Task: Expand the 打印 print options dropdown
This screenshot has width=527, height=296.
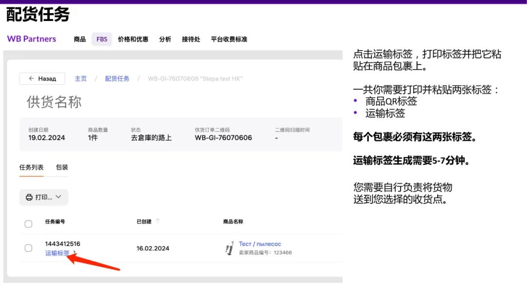Action: [x=58, y=197]
